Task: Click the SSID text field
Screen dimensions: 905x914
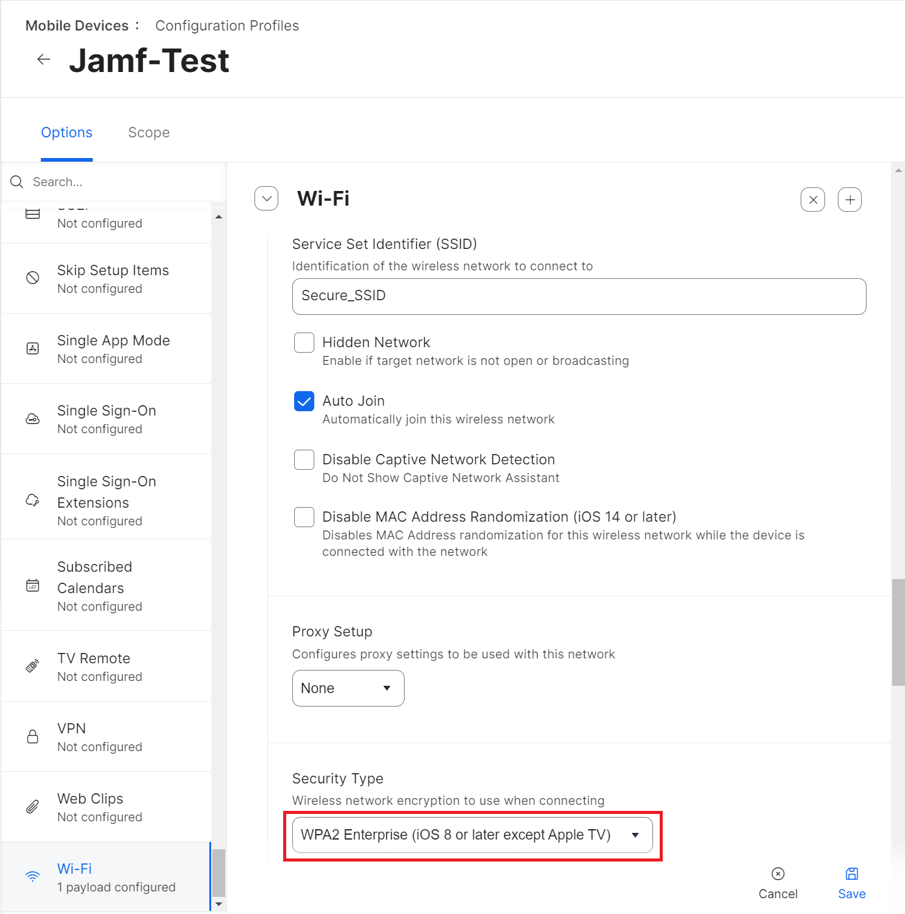Action: click(x=579, y=296)
